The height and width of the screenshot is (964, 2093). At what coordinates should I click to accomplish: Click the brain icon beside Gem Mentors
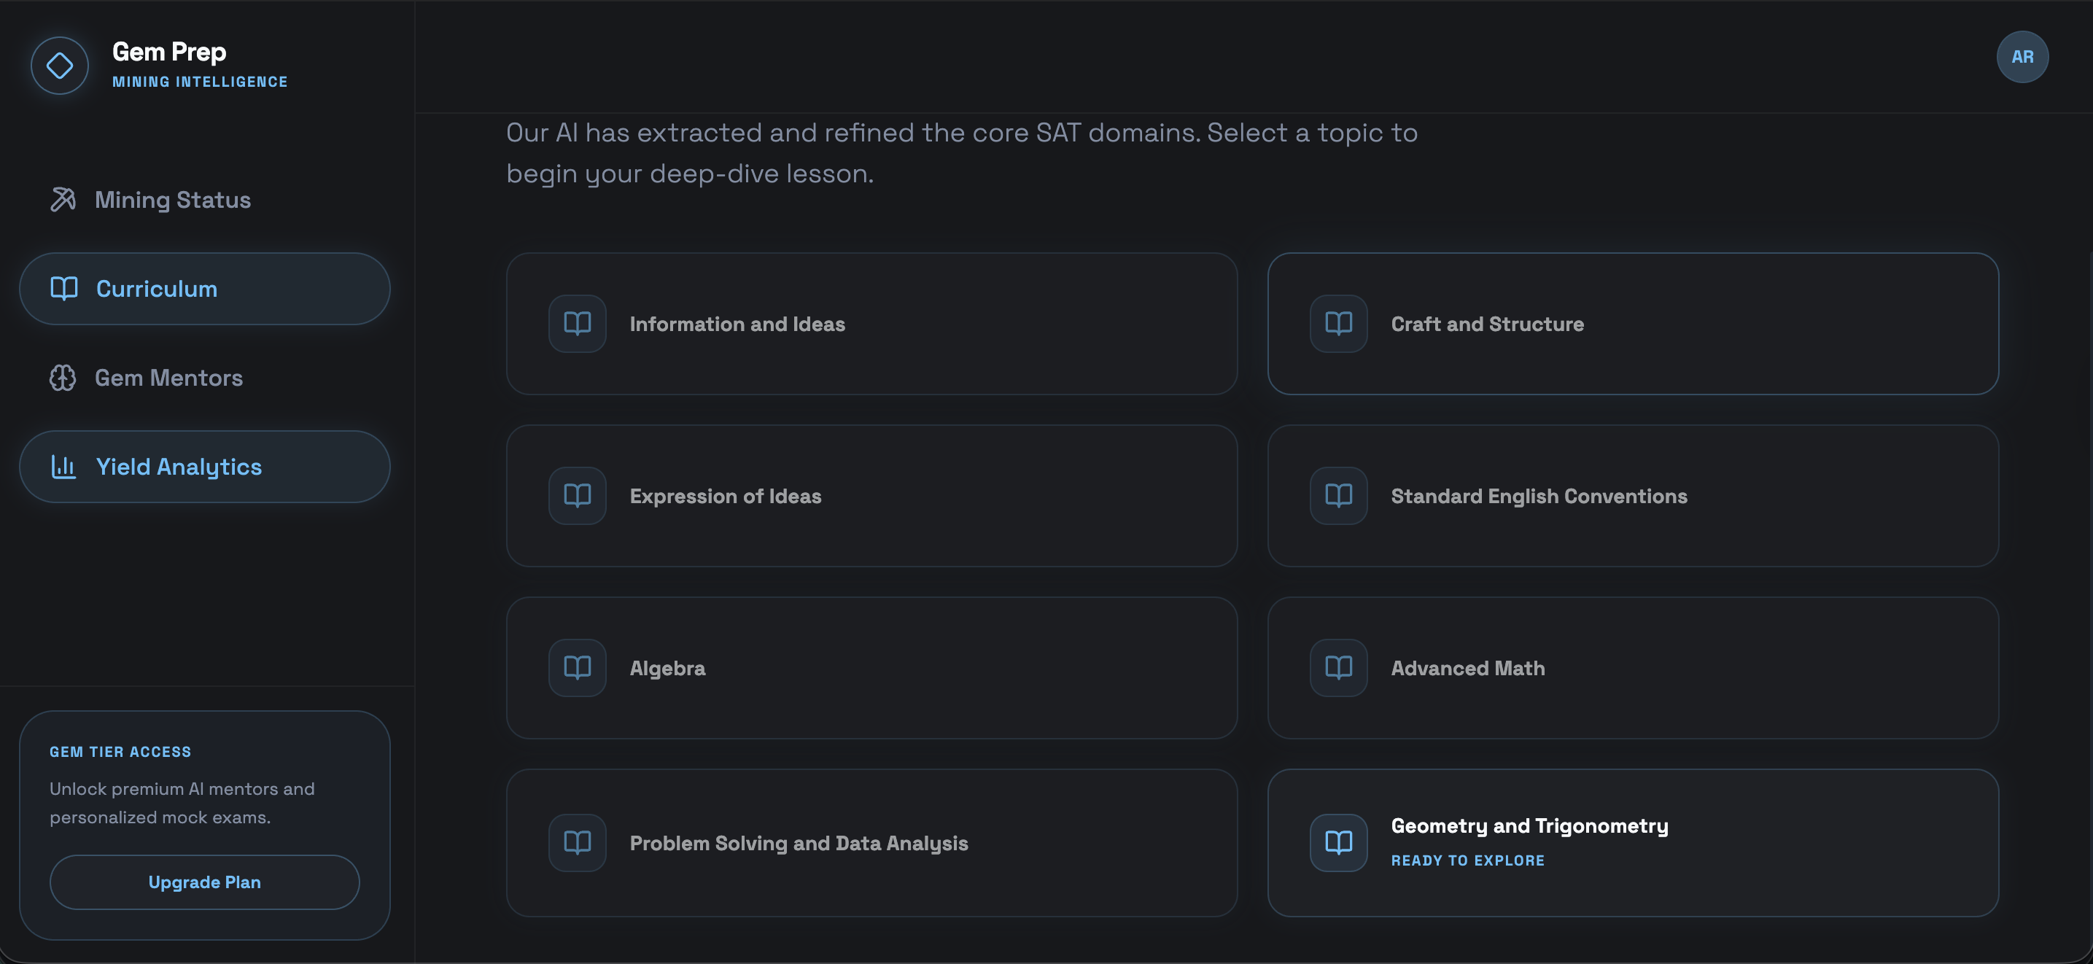(x=63, y=378)
